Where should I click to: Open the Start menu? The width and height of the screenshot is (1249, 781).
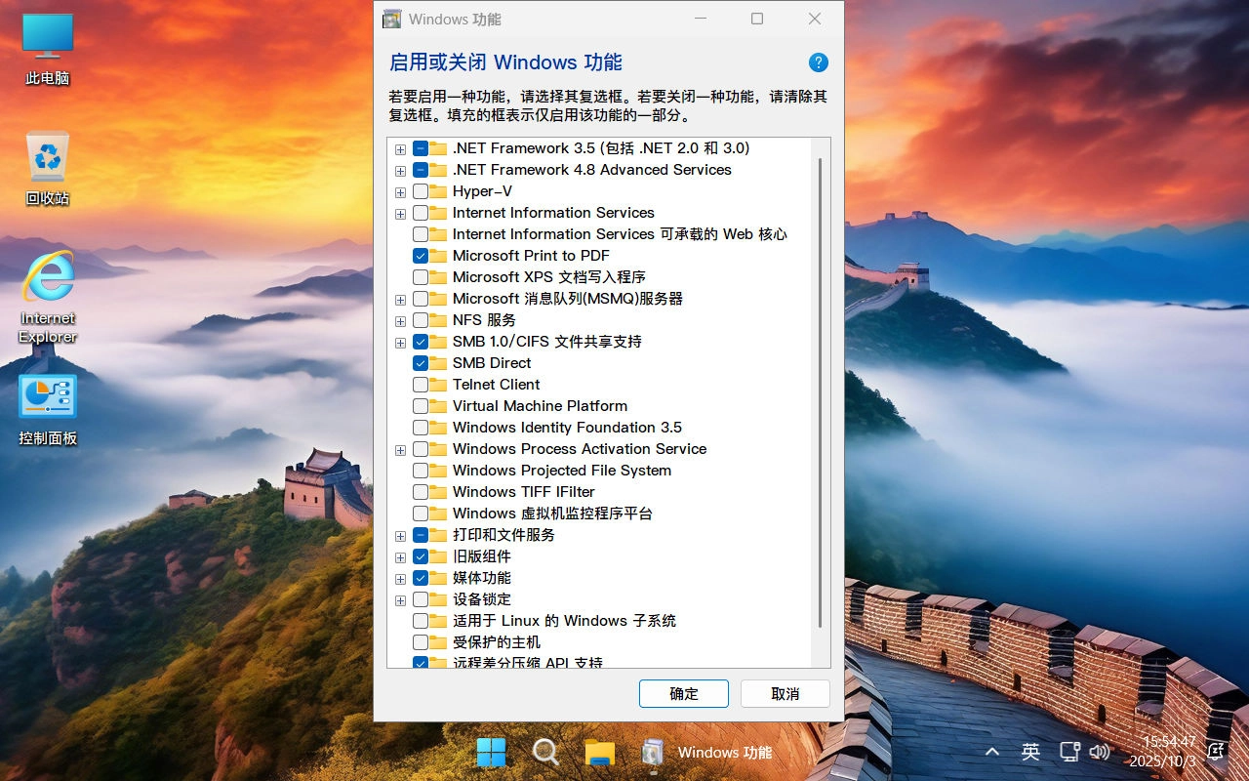491,752
